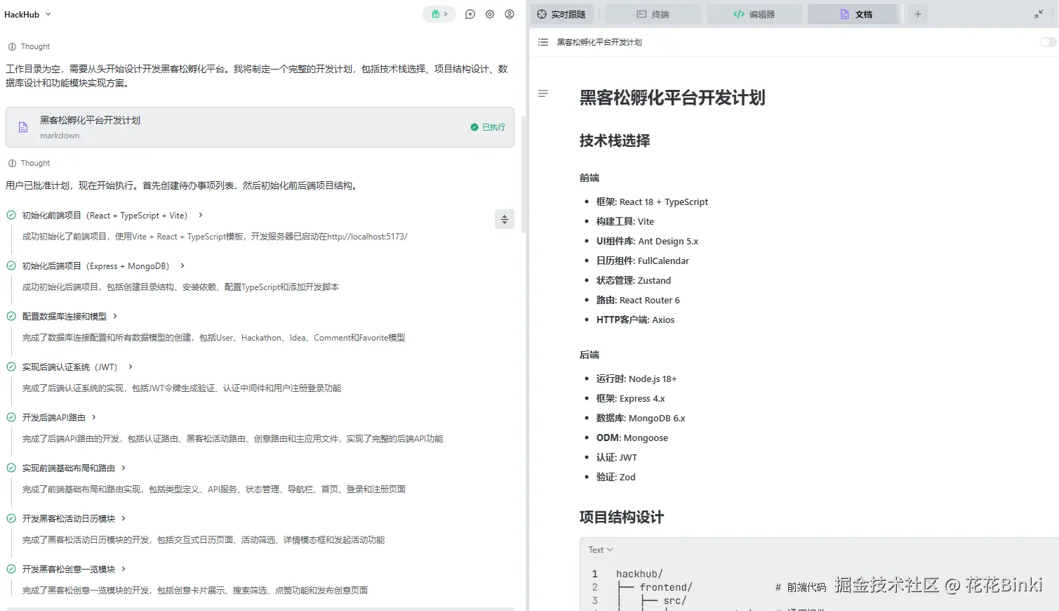Click the check icon for 实现前端基础布局和路由
This screenshot has height=611, width=1059.
click(x=11, y=468)
